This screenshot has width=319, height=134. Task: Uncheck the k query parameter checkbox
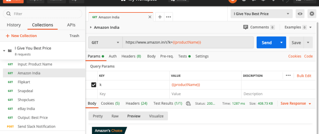[93, 85]
